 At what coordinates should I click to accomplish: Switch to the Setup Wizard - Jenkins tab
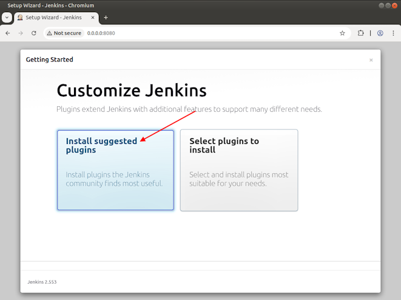click(x=52, y=18)
